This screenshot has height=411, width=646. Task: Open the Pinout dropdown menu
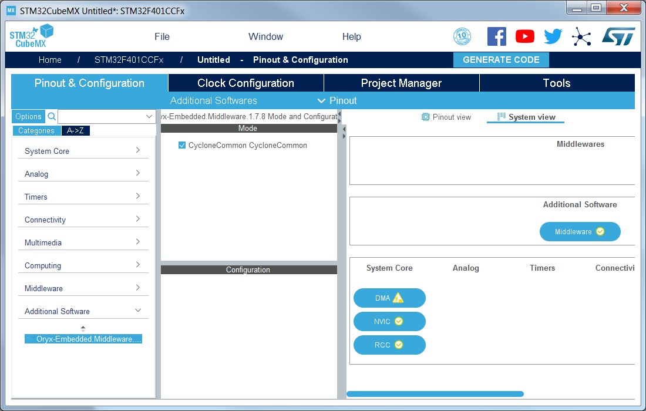[x=337, y=100]
